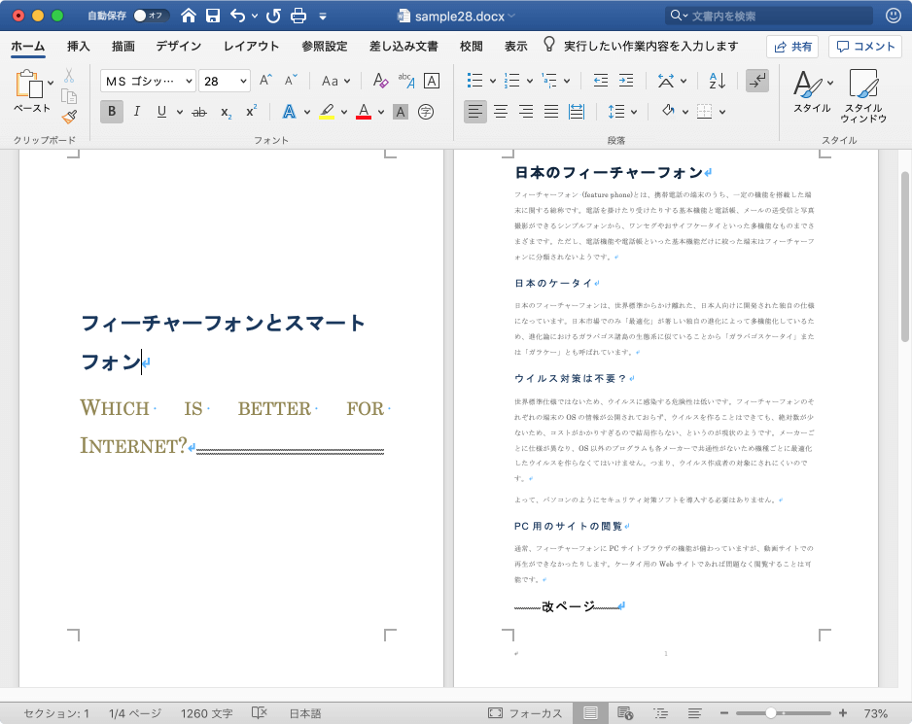The height and width of the screenshot is (724, 912).
Task: Toggle AutoSave switch
Action: 152,16
